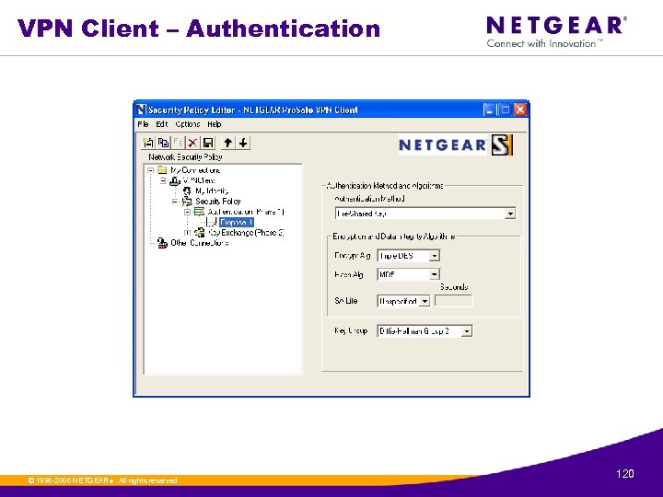Image resolution: width=663 pixels, height=497 pixels.
Task: Open the Options menu
Action: pos(187,124)
